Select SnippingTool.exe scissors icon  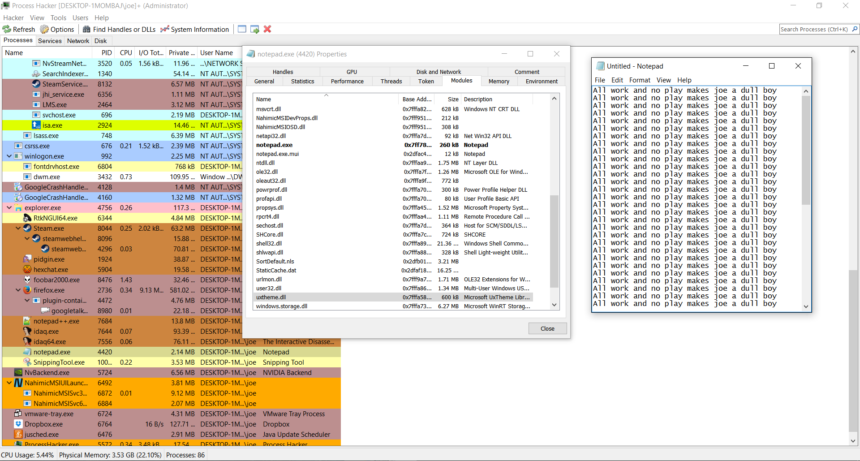coord(27,362)
